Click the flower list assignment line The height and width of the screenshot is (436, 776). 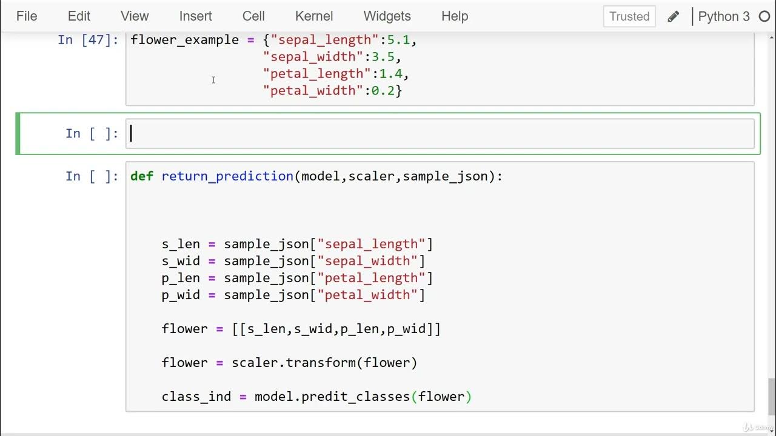[x=301, y=329]
